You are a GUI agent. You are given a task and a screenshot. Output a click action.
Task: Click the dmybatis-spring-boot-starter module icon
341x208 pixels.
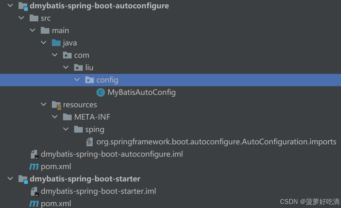pyautogui.click(x=23, y=179)
